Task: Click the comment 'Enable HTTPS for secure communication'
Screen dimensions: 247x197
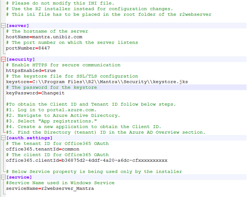Action: coord(63,65)
